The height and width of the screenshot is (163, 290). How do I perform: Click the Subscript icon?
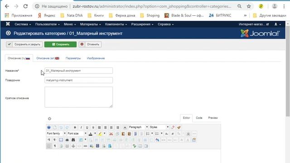167,134
